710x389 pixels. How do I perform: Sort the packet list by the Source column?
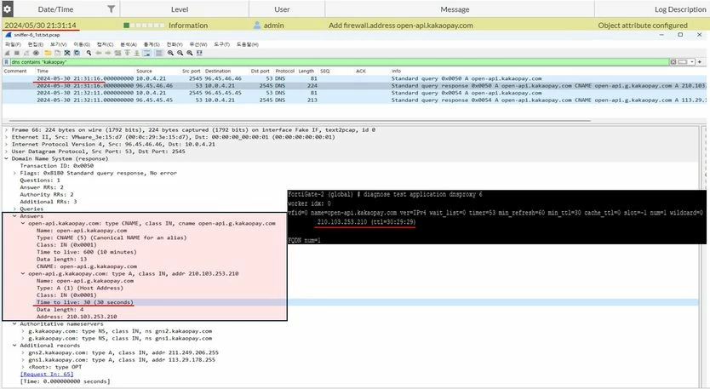point(144,72)
